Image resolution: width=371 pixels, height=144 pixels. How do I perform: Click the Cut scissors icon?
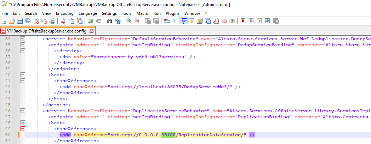[63, 21]
